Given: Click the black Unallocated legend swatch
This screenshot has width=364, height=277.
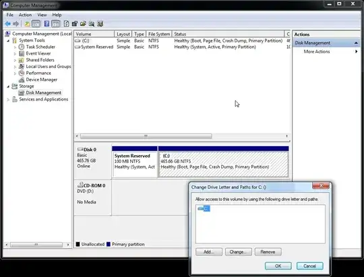Looking at the screenshot, I should tap(78, 244).
